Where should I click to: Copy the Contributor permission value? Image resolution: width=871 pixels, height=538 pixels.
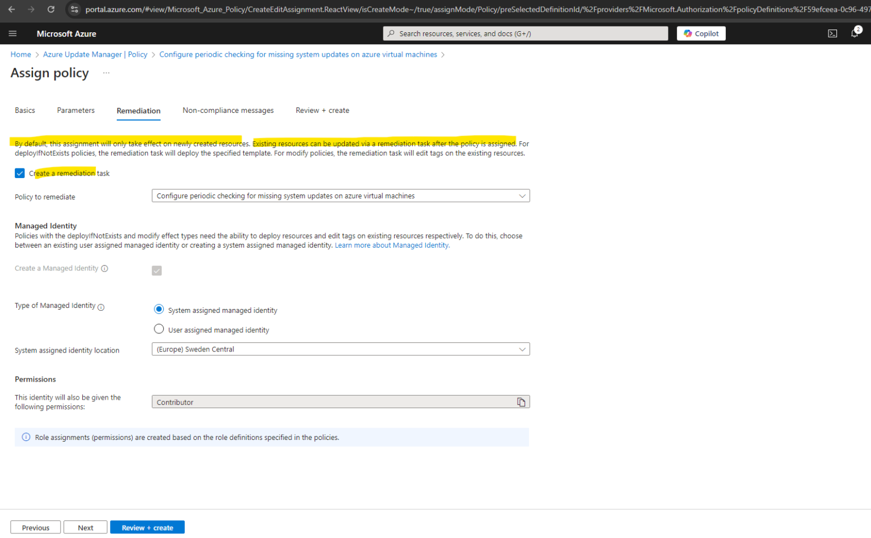point(521,401)
